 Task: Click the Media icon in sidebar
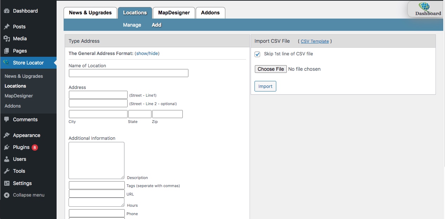(7, 39)
